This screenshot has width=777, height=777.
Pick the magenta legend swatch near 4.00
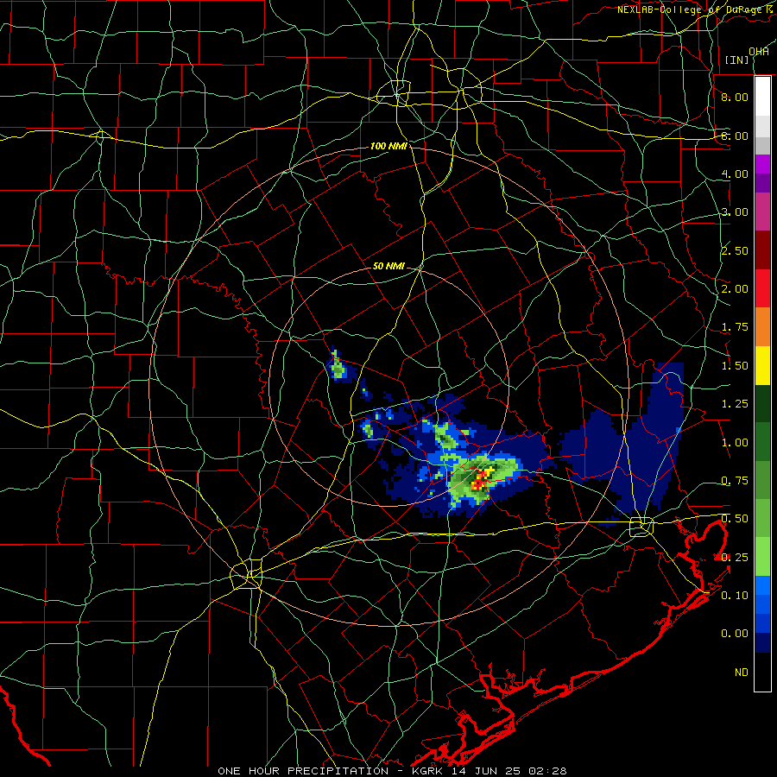pyautogui.click(x=762, y=164)
